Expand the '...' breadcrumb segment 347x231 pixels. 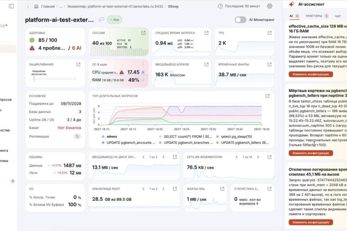point(61,6)
